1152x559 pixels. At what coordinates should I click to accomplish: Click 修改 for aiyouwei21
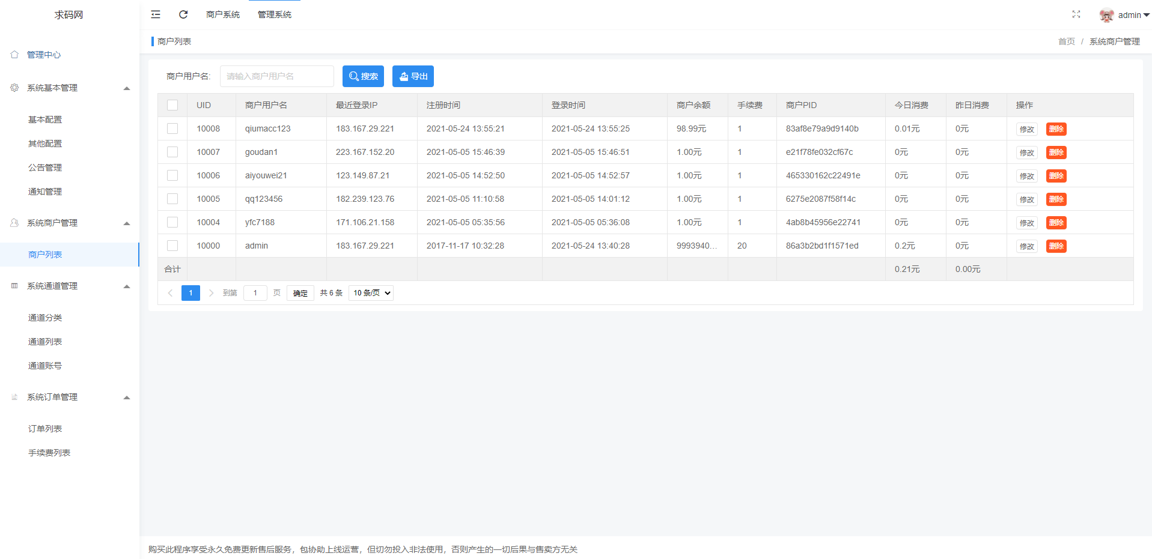tap(1027, 176)
